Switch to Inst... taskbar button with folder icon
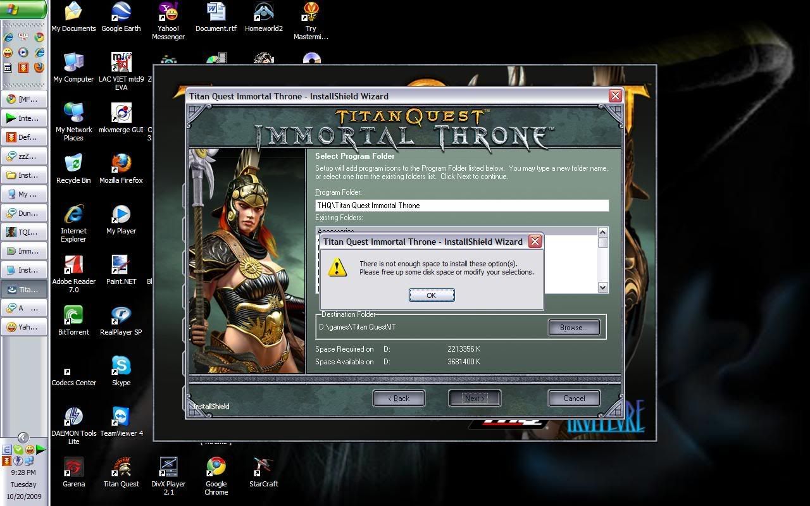The width and height of the screenshot is (810, 506). tap(23, 175)
